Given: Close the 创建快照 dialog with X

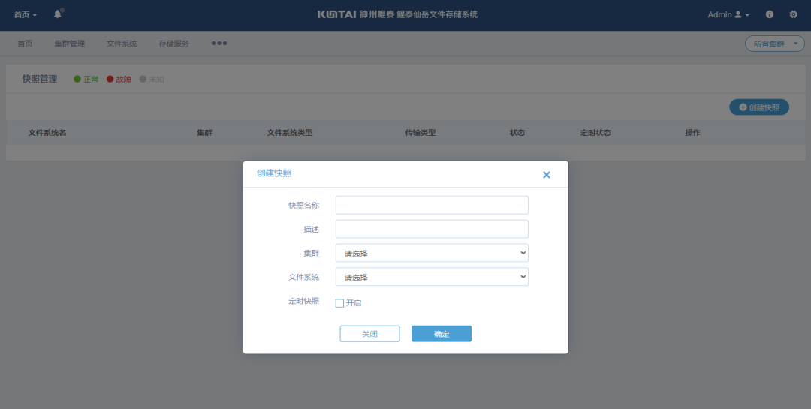Looking at the screenshot, I should 547,175.
